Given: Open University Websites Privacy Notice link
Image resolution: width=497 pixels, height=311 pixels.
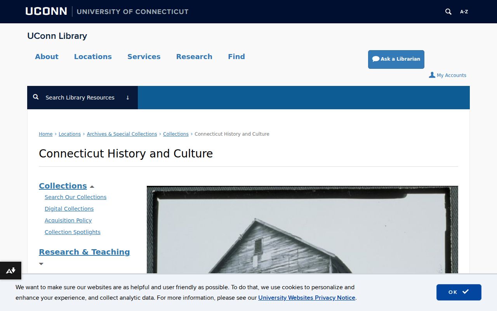Looking at the screenshot, I should click(307, 298).
